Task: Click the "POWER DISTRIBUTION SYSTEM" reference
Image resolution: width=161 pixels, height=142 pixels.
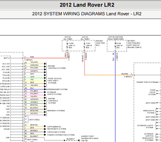Action: click(x=61, y=135)
